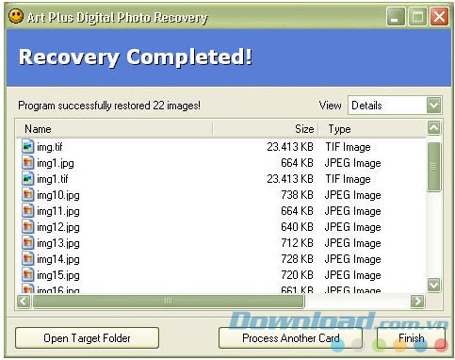
Task: Click the Details view combo box field
Action: (395, 106)
